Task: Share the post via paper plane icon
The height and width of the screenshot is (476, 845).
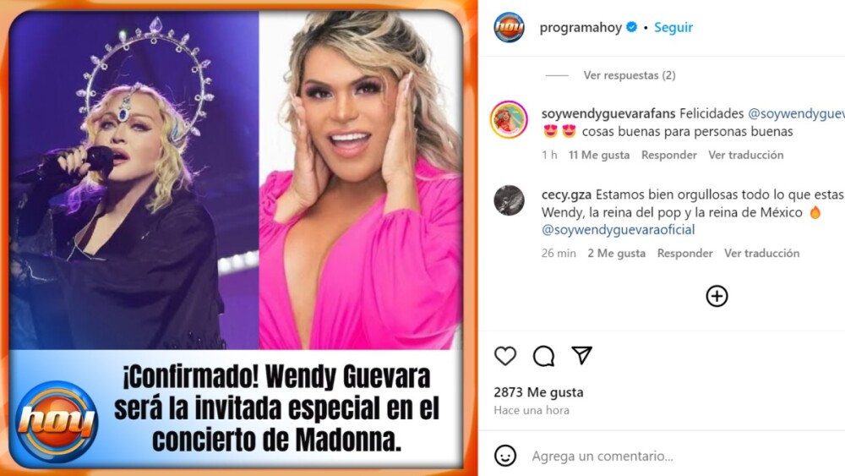Action: pos(582,355)
